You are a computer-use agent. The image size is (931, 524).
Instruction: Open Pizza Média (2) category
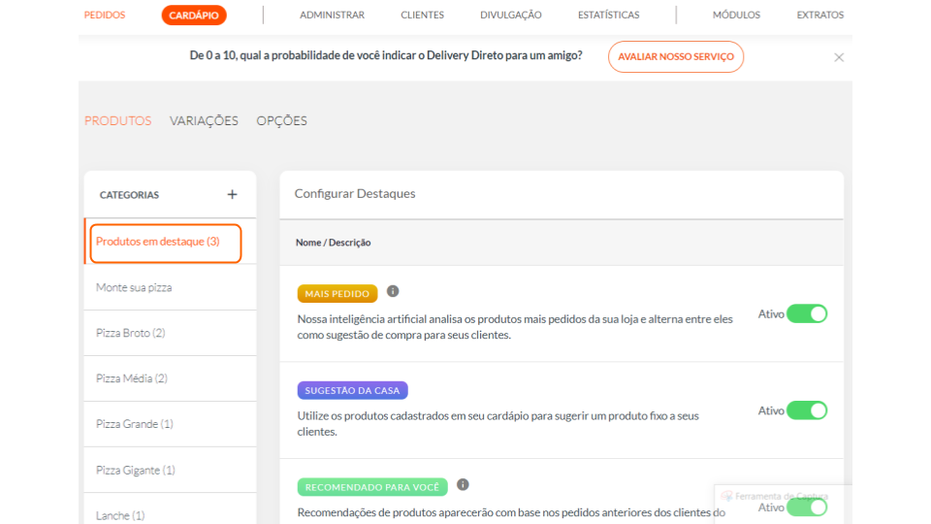point(171,378)
